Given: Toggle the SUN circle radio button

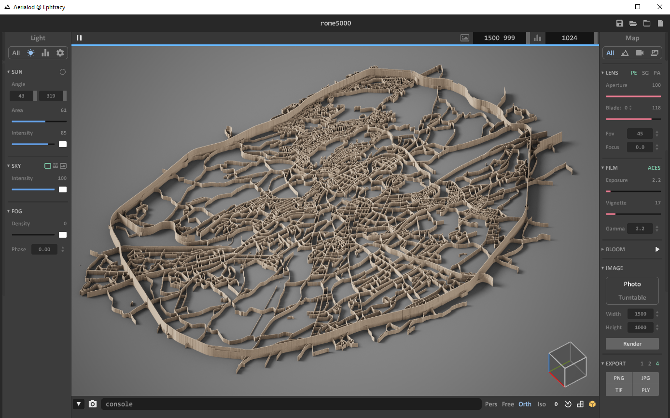Looking at the screenshot, I should click(62, 72).
